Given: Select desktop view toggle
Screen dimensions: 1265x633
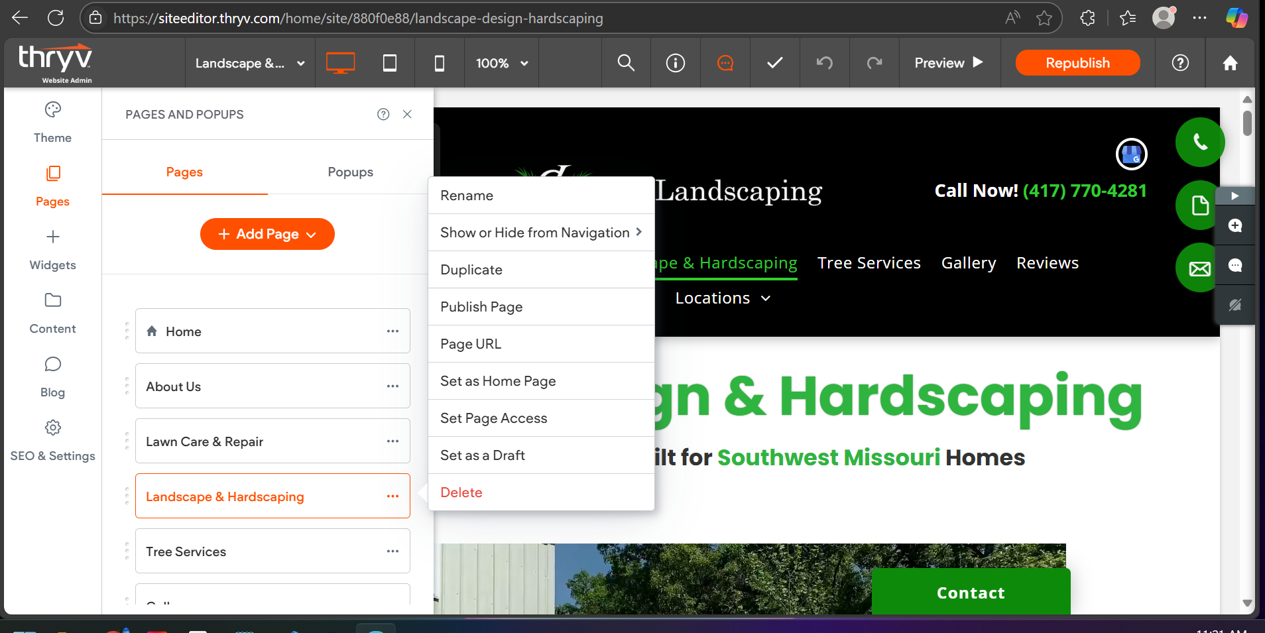Looking at the screenshot, I should tap(340, 63).
